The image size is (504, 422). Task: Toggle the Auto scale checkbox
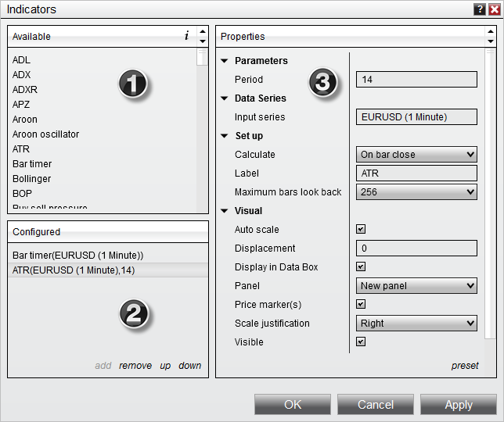pos(361,230)
